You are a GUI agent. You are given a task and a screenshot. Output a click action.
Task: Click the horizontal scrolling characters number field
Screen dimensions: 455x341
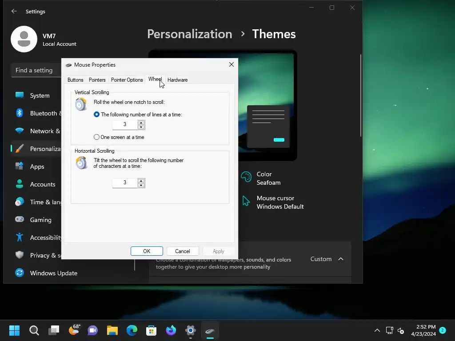pyautogui.click(x=125, y=182)
